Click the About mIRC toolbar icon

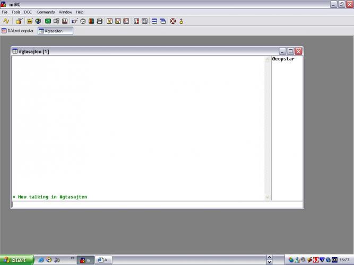[x=181, y=21]
